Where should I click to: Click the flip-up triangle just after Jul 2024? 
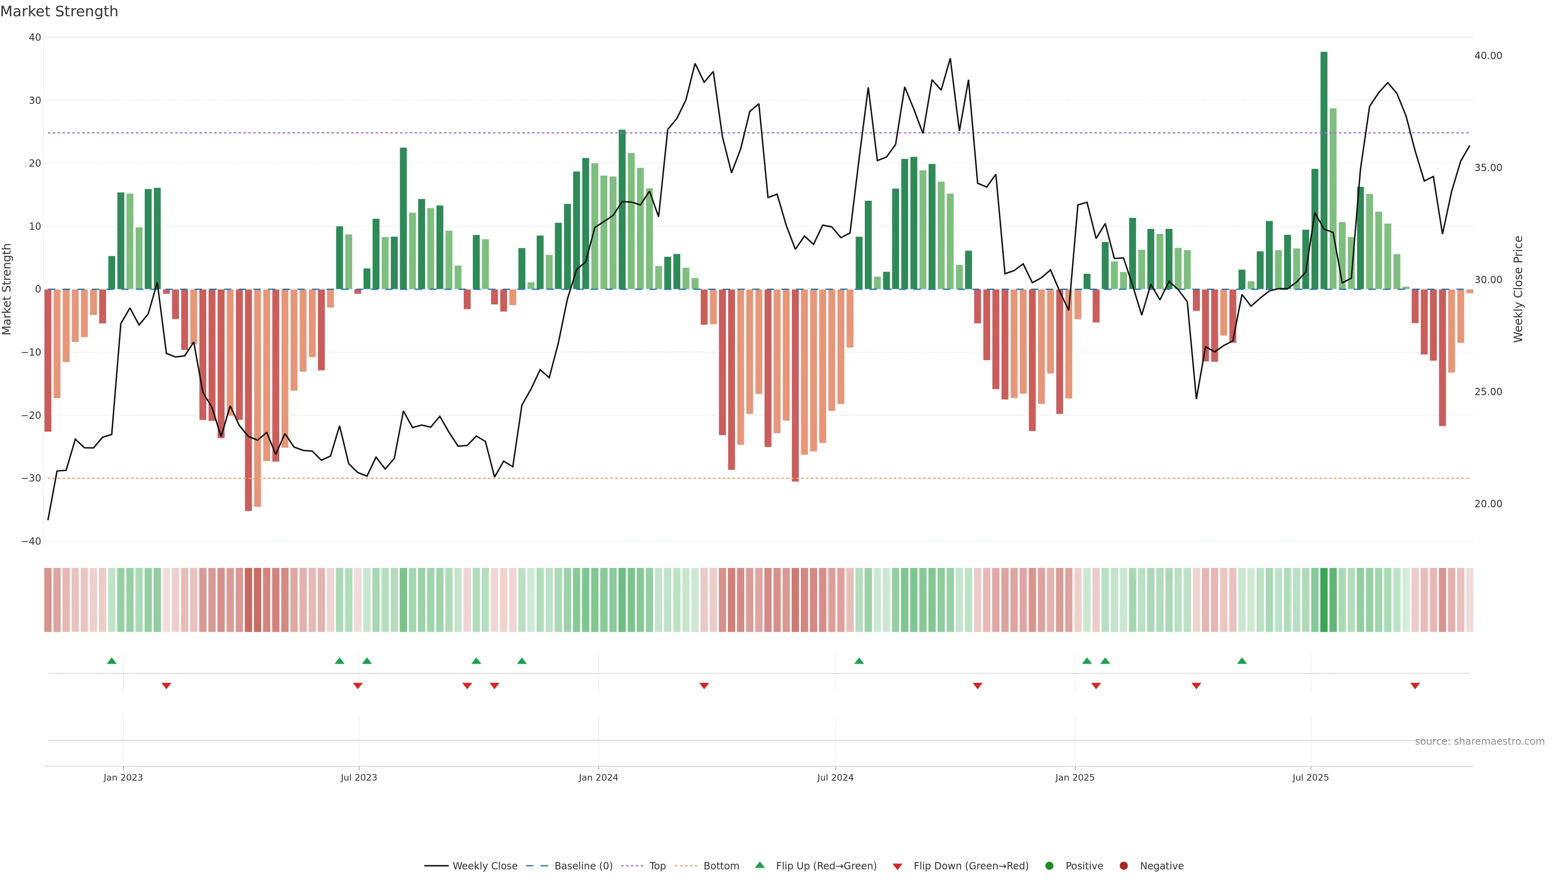tap(859, 661)
